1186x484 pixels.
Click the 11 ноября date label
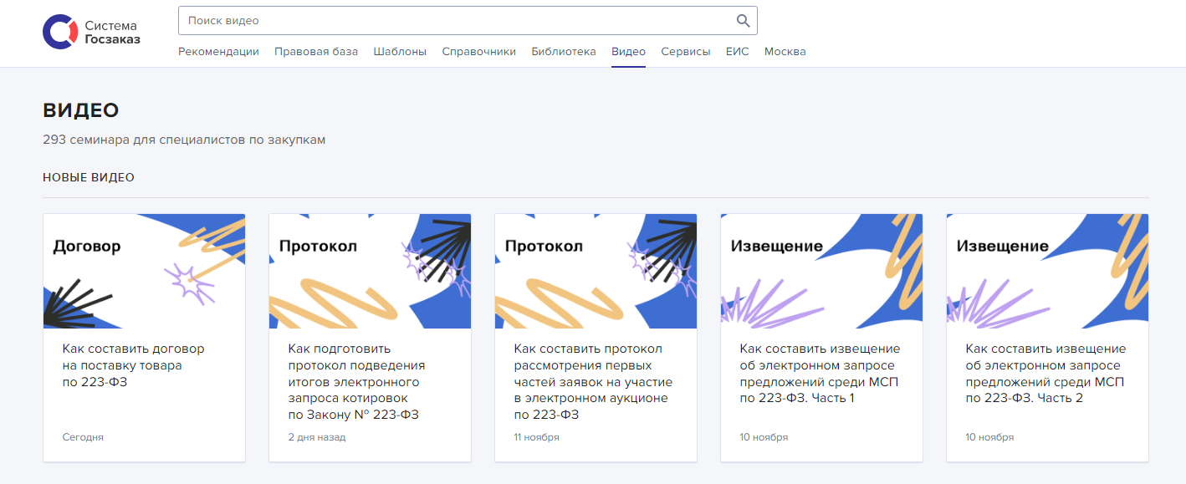(537, 437)
